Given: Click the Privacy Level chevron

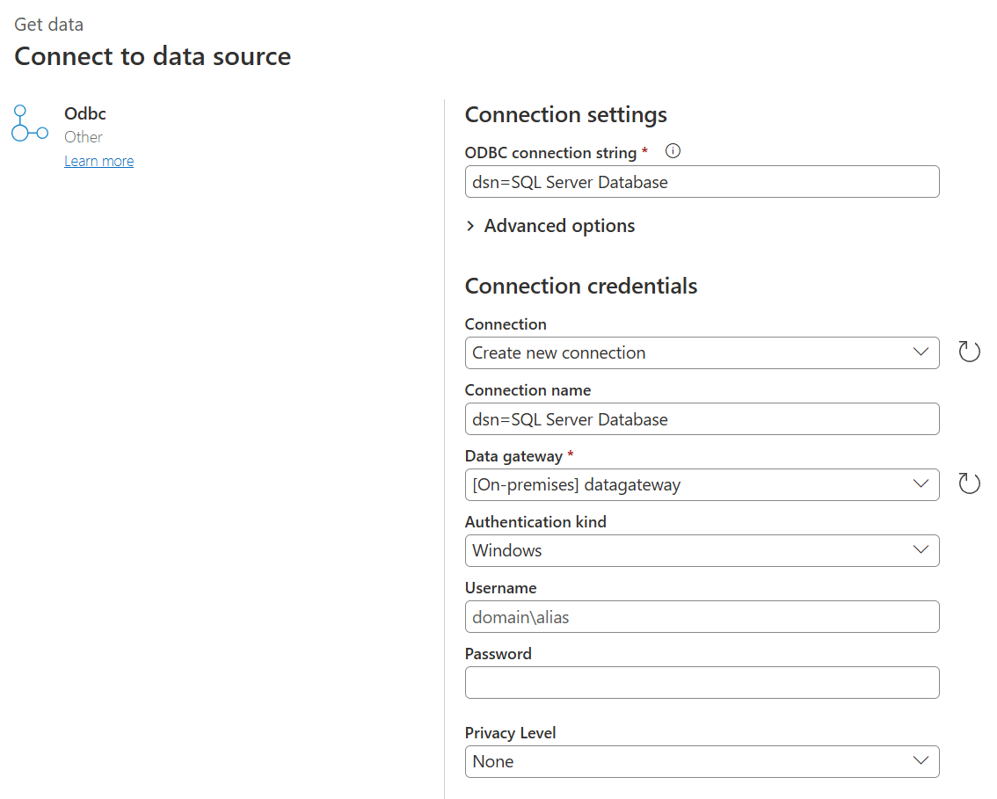Looking at the screenshot, I should [x=921, y=761].
